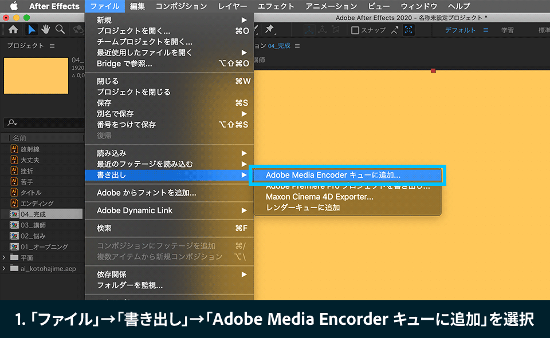Click the composition icon of 01_オープニング
Image resolution: width=550 pixels, height=338 pixels.
point(14,246)
